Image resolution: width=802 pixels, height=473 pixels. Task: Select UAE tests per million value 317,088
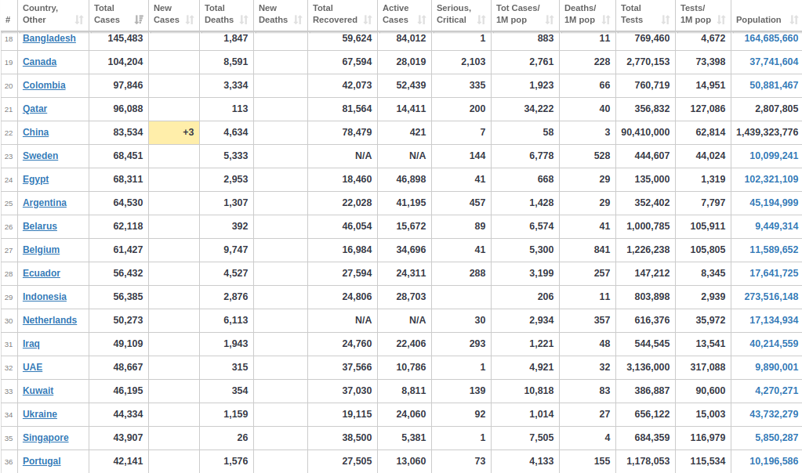tap(708, 367)
